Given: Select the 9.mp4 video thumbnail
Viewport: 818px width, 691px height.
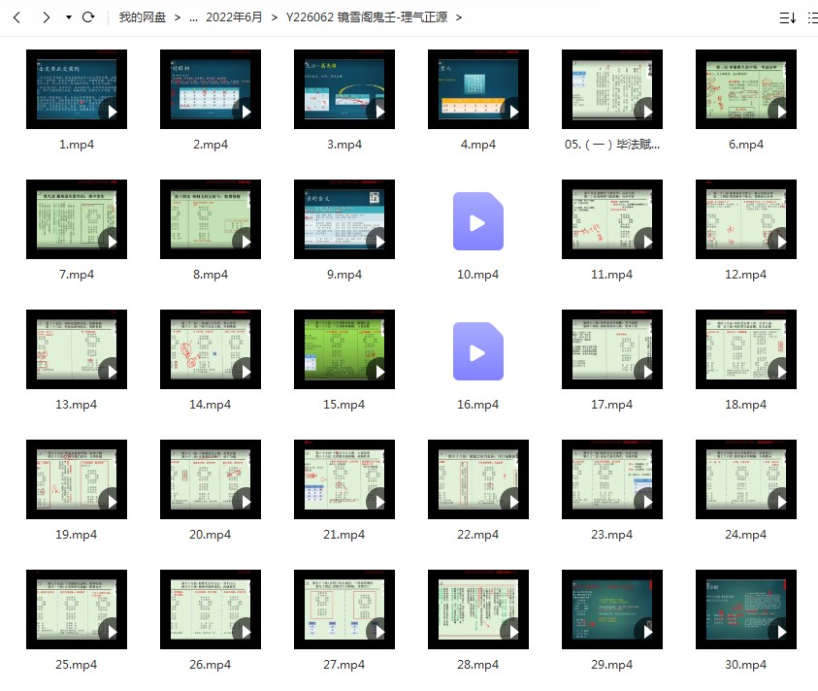Looking at the screenshot, I should [344, 219].
